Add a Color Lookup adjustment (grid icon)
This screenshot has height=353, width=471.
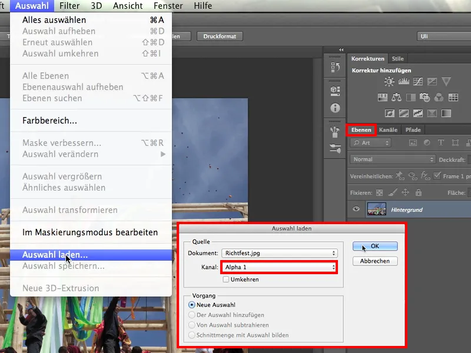453,97
